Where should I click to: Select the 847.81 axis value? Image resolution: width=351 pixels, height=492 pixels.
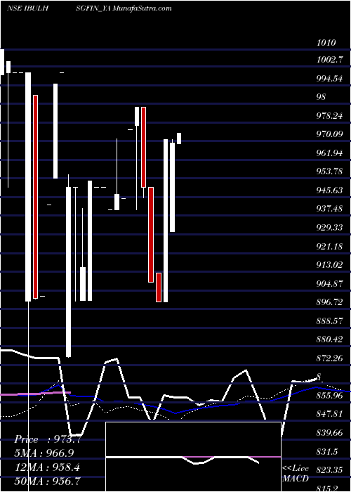point(329,414)
